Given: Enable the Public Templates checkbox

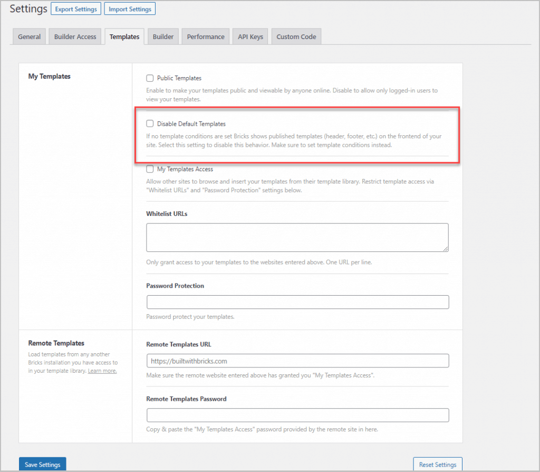Looking at the screenshot, I should pos(150,78).
